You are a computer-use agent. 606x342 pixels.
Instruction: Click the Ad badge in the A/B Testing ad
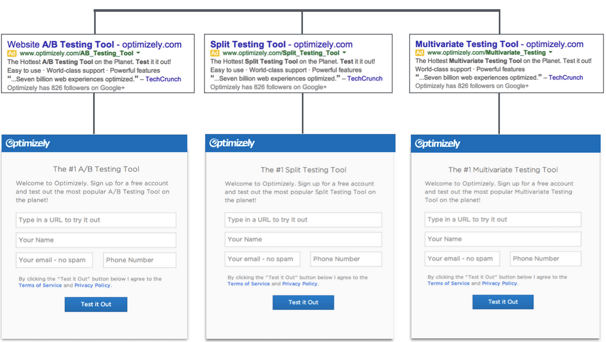12,54
